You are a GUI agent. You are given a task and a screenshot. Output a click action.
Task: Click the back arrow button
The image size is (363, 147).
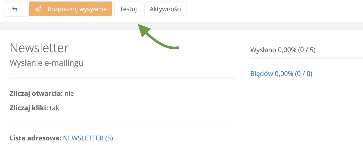click(x=16, y=9)
